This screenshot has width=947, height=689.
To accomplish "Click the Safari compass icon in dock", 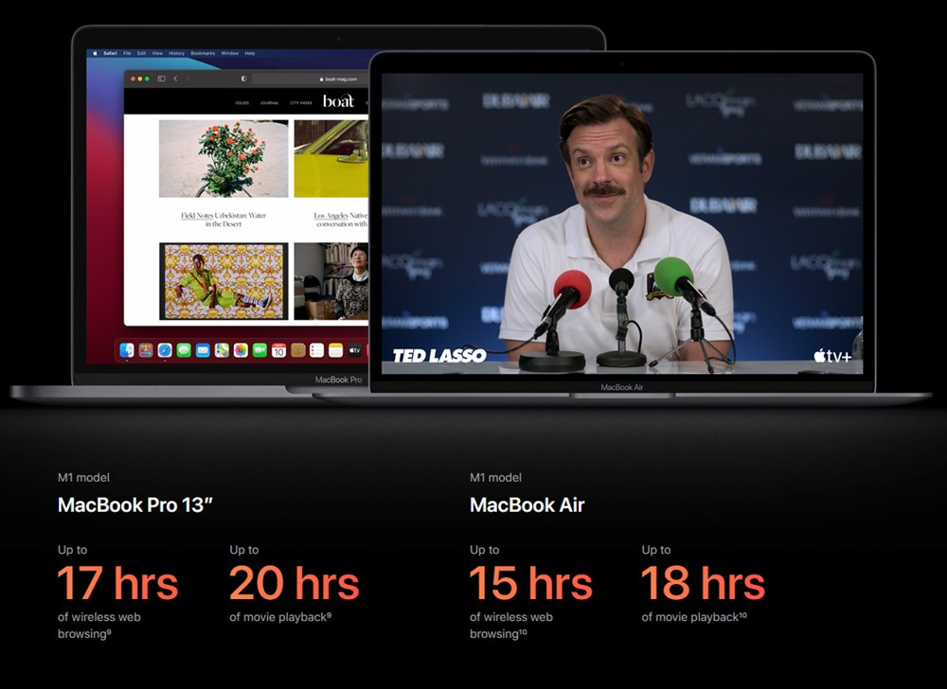I will coord(165,350).
